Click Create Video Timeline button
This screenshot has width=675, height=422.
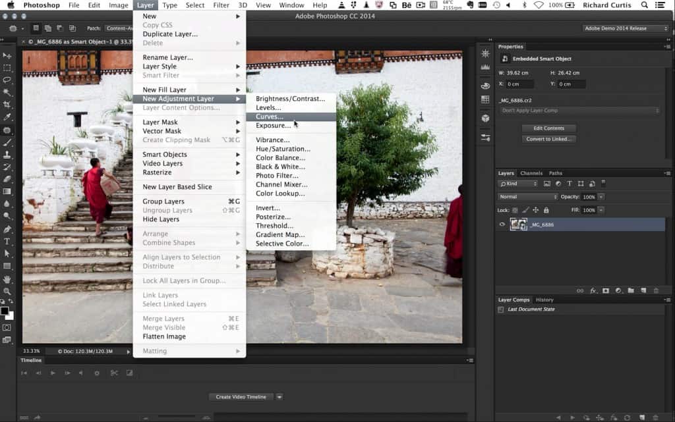(x=241, y=397)
